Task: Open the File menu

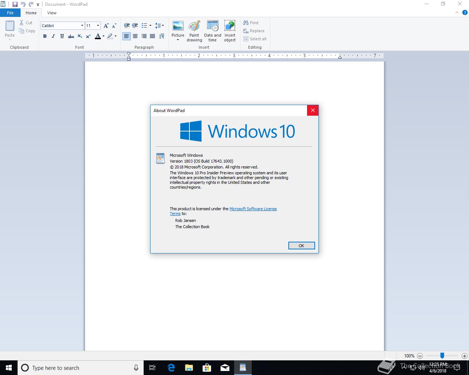Action: point(10,13)
